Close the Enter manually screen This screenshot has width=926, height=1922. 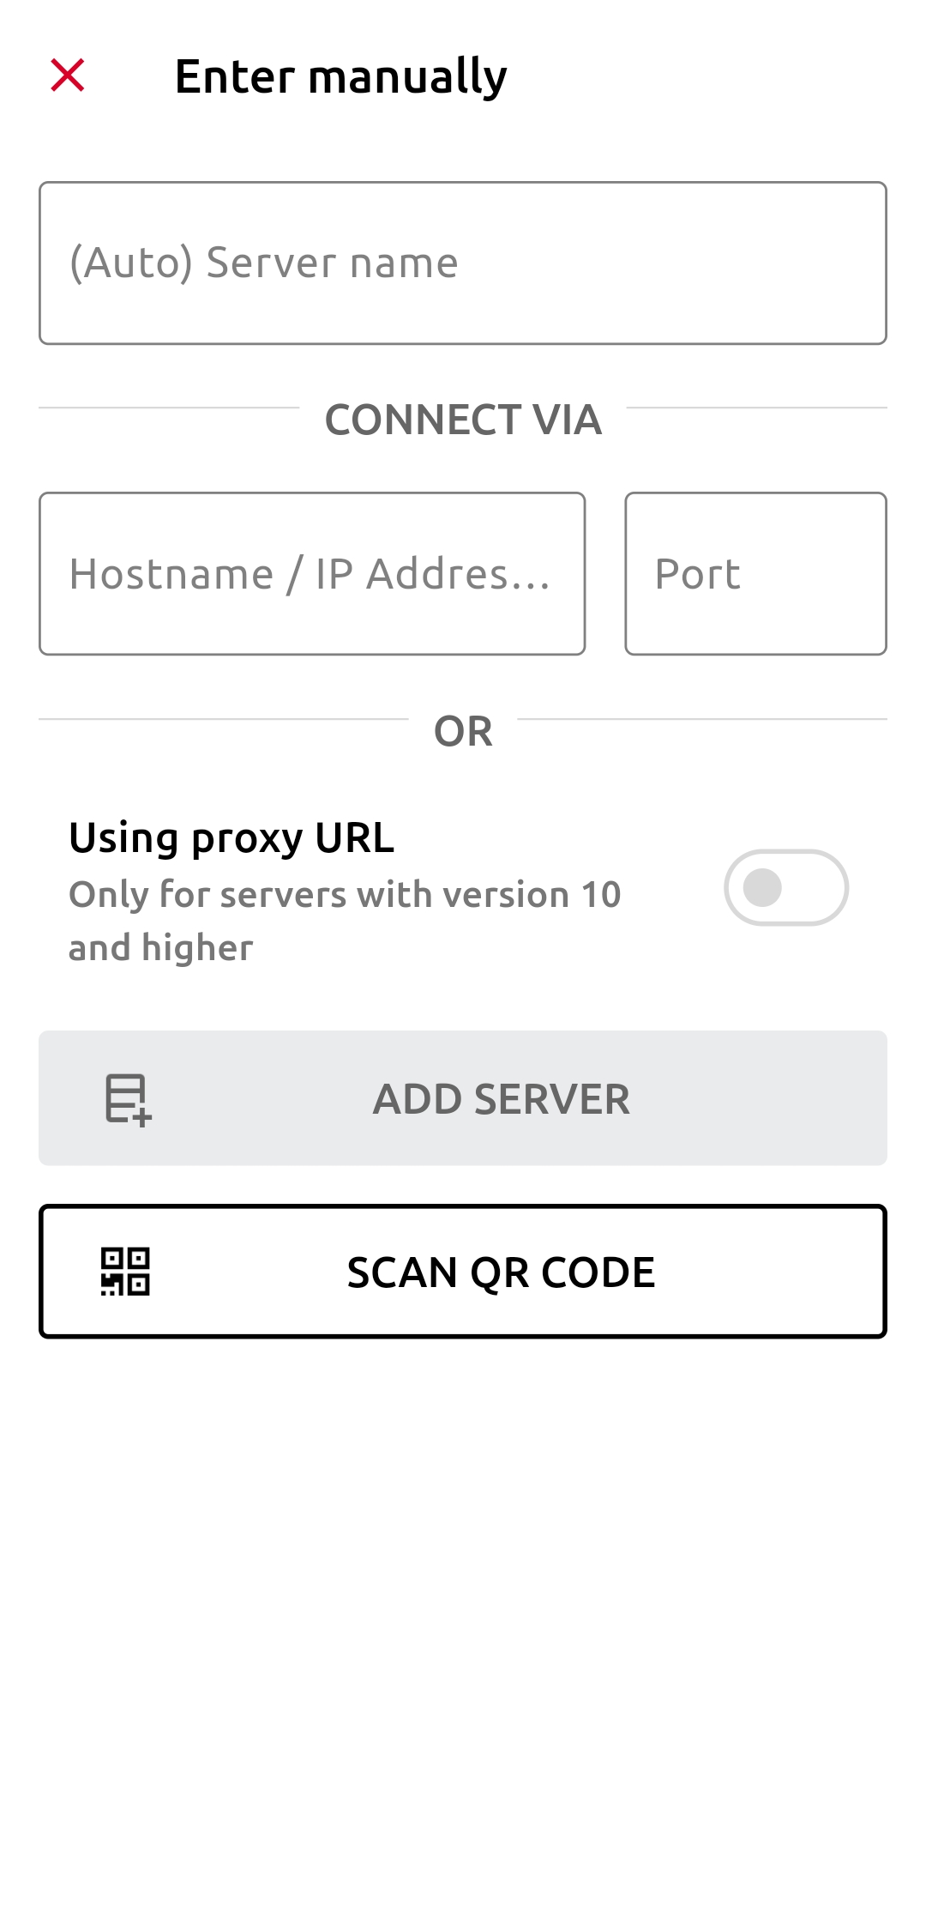pyautogui.click(x=68, y=76)
